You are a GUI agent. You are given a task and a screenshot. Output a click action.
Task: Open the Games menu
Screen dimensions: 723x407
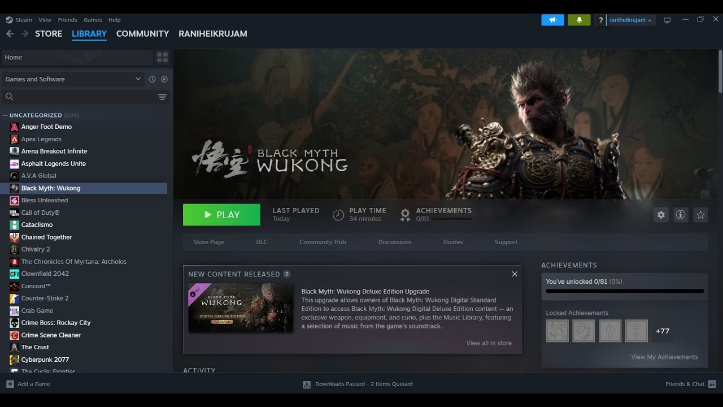[93, 20]
